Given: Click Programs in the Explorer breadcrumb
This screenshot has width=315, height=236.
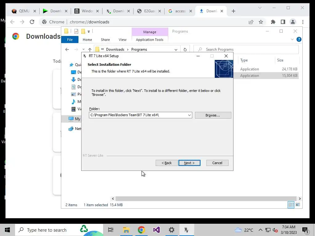Looking at the screenshot, I should [139, 49].
